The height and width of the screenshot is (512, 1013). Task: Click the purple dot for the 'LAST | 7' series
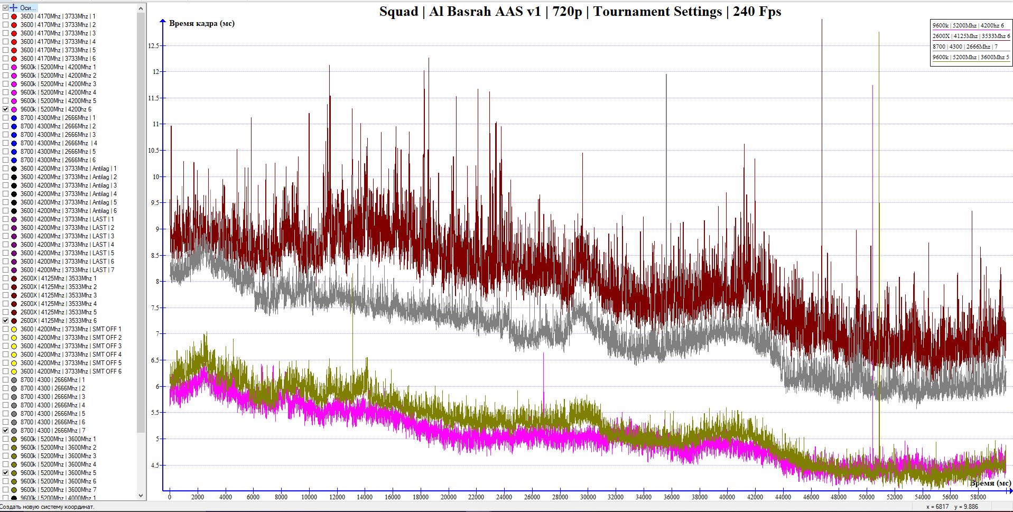click(14, 270)
